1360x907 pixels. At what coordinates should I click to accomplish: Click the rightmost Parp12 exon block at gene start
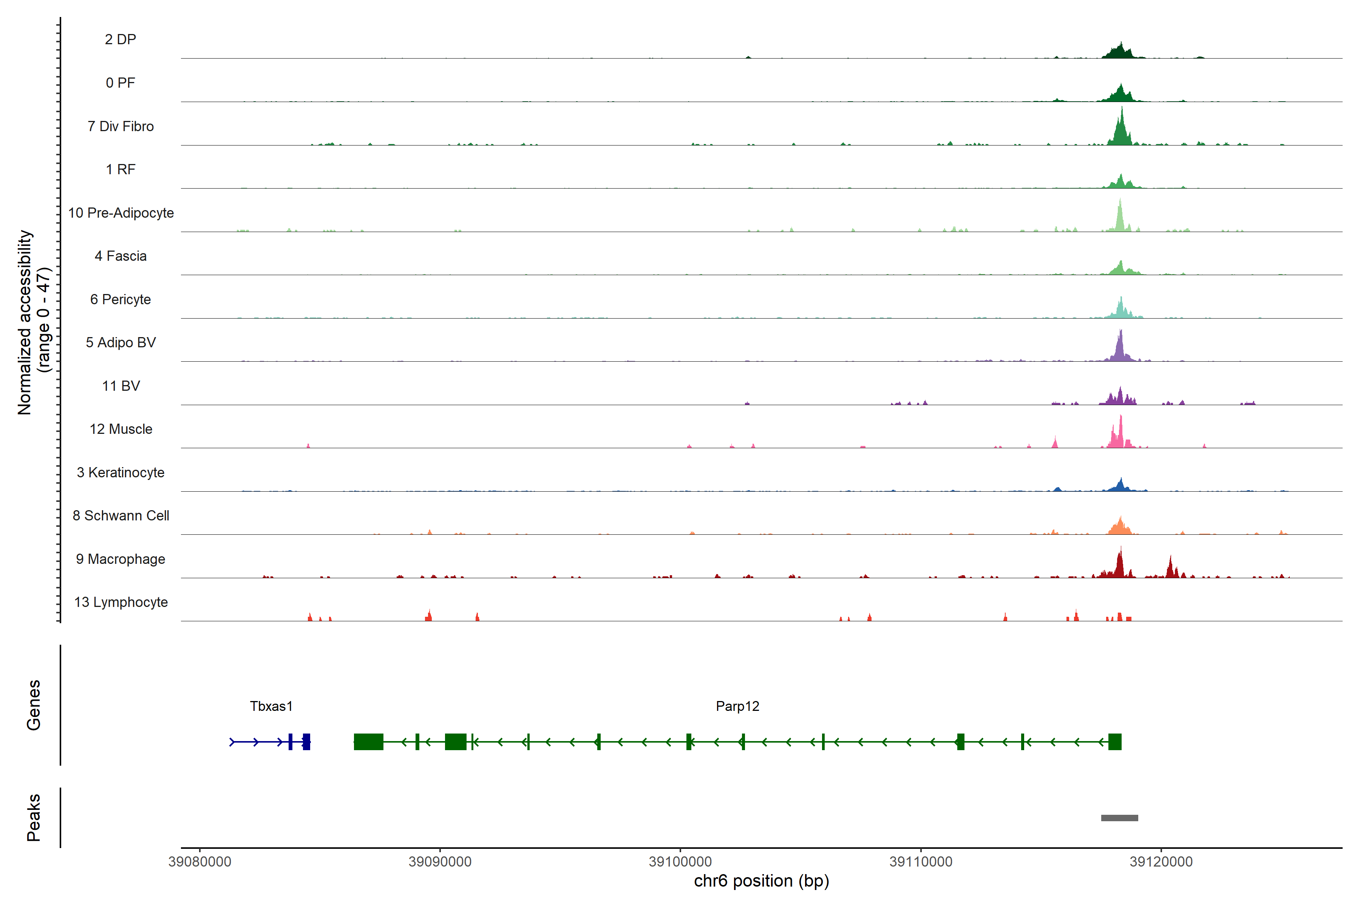click(x=1114, y=741)
